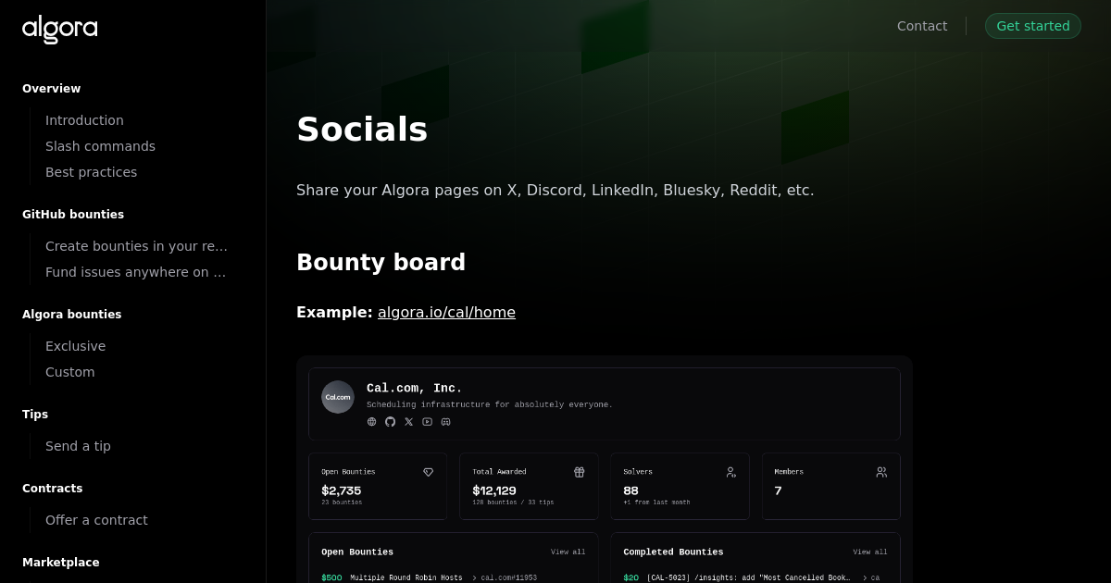The height and width of the screenshot is (583, 1111).
Task: Click the Algora logo in the sidebar
Action: [x=59, y=30]
